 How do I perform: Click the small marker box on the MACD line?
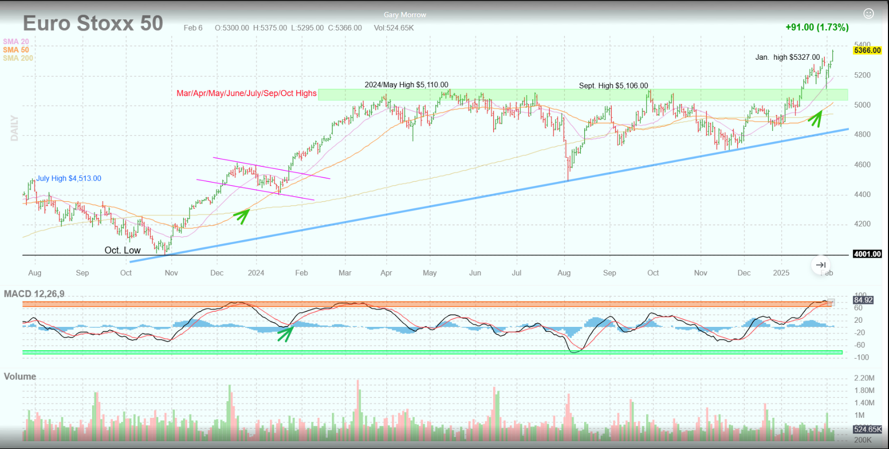click(831, 302)
